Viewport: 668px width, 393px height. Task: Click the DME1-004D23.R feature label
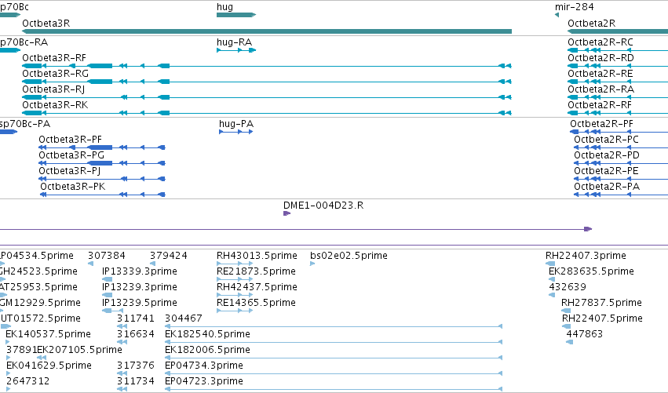pos(323,206)
